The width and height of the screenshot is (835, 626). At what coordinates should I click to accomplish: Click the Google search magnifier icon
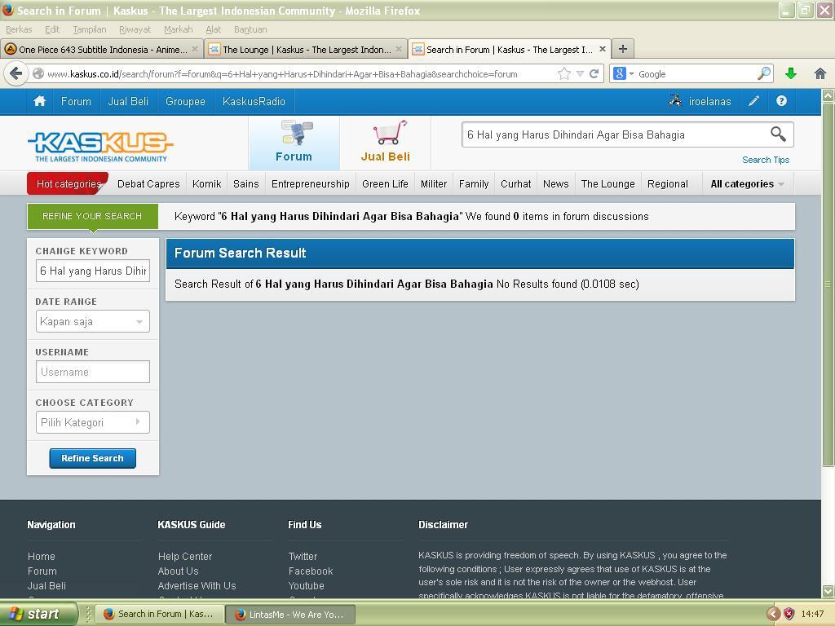click(763, 73)
